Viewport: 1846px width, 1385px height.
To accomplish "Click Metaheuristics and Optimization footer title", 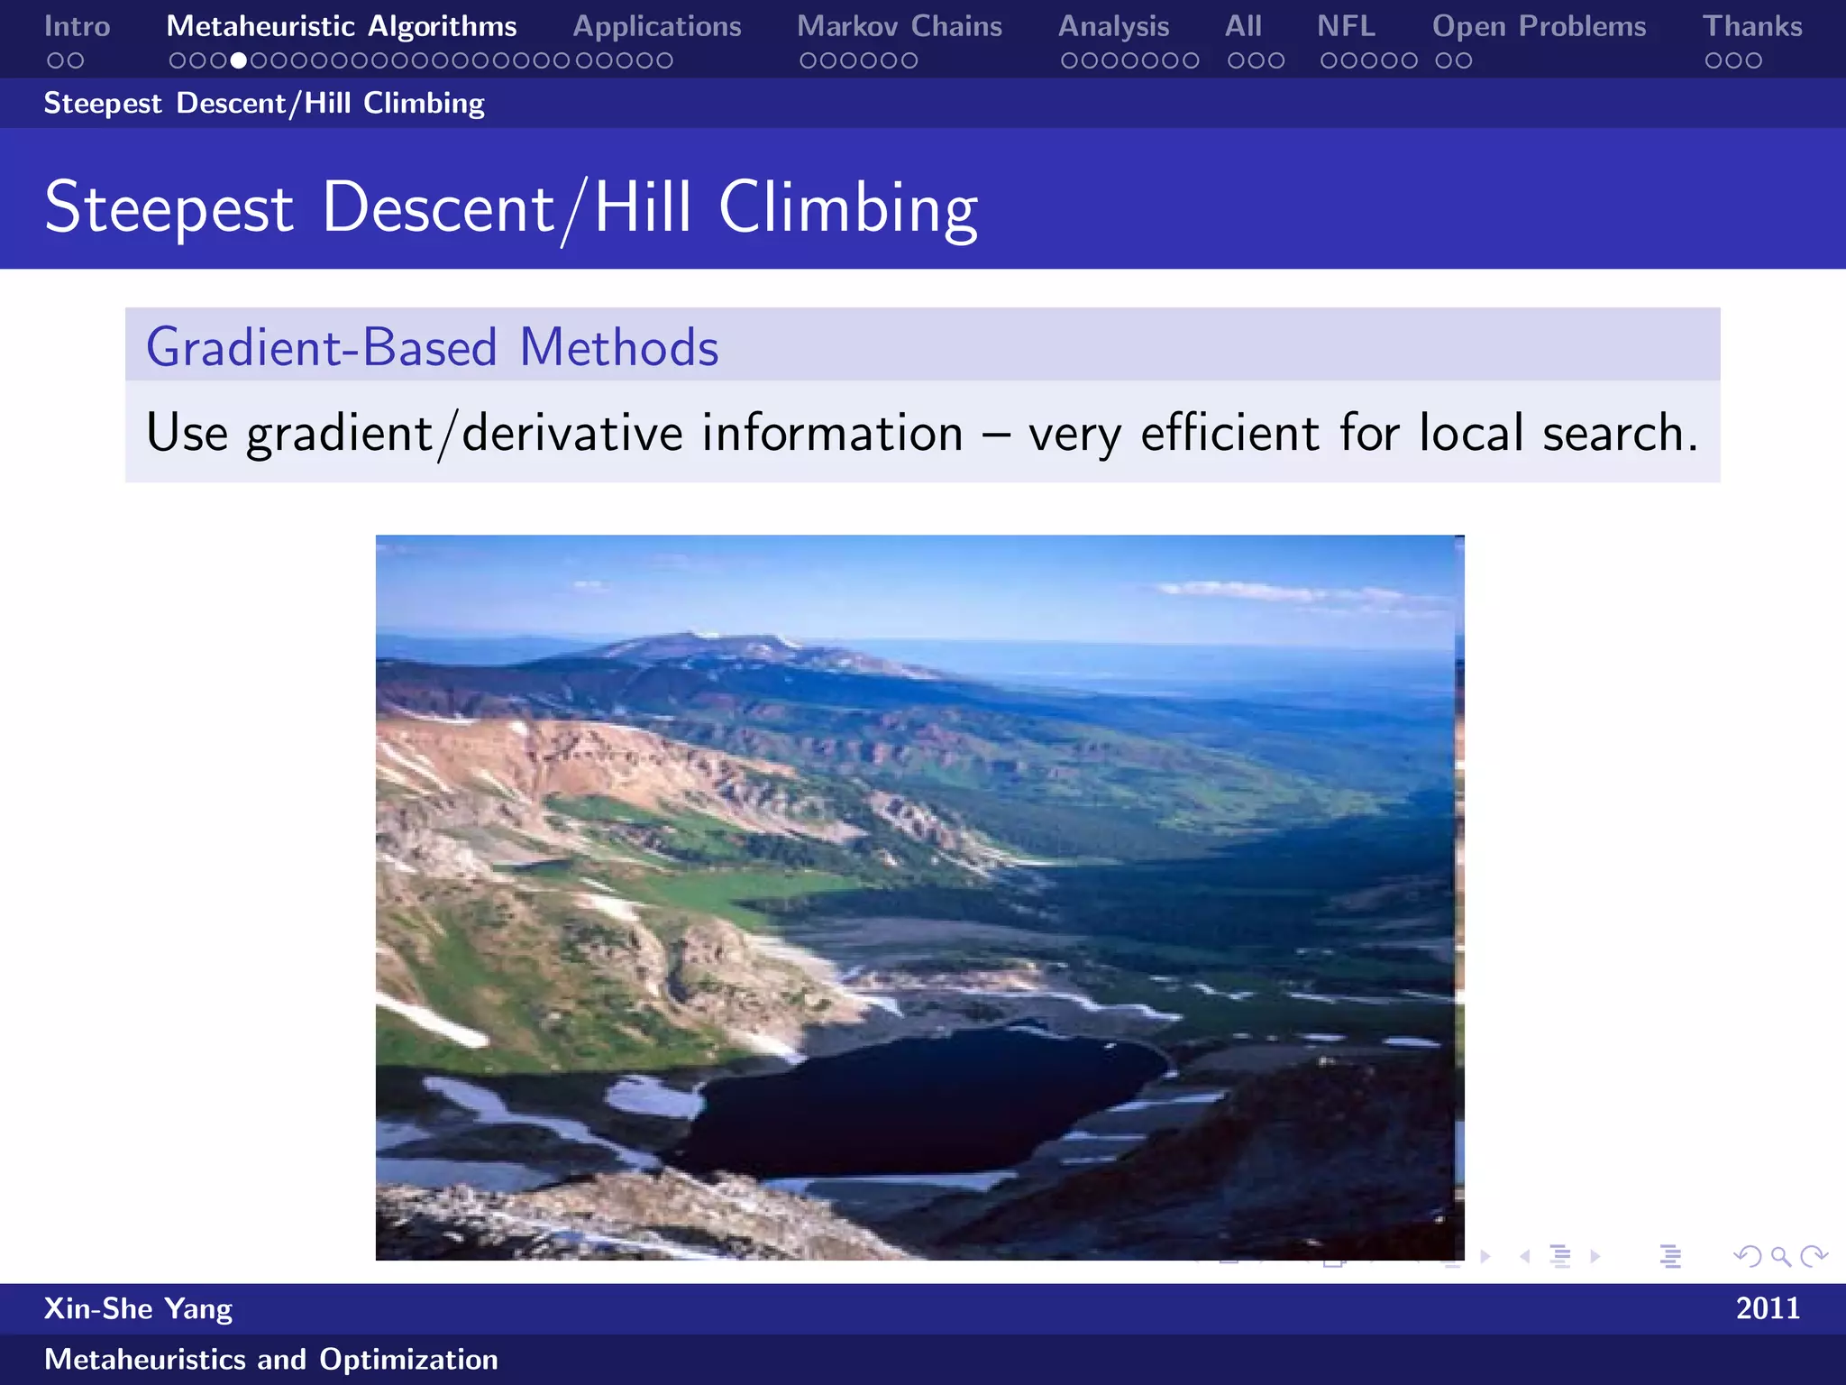I will (271, 1359).
